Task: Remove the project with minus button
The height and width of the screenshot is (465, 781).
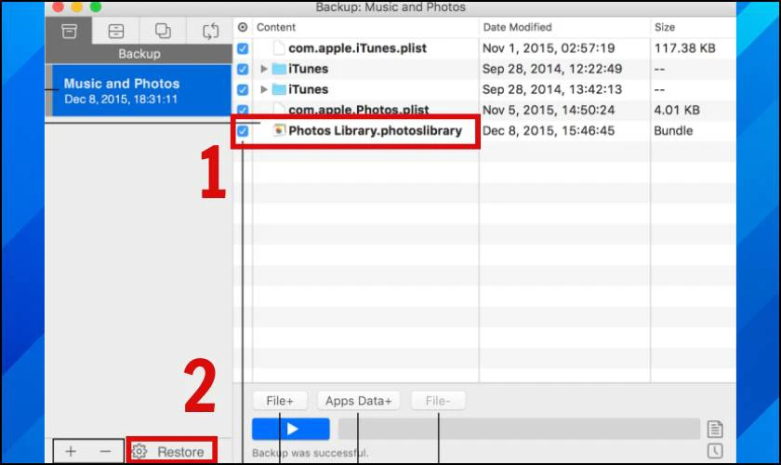Action: 105,452
